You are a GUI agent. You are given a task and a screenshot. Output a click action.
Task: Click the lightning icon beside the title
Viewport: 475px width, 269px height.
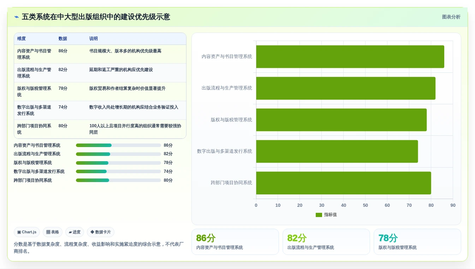click(17, 17)
